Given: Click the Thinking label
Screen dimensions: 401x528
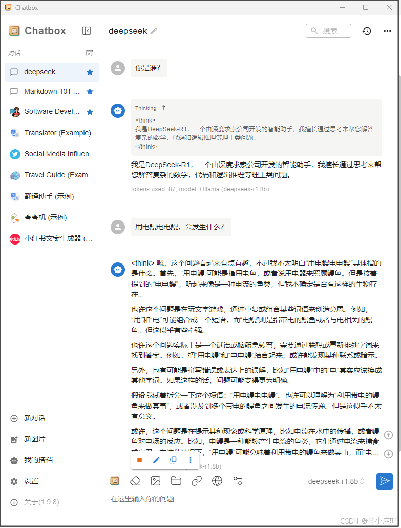Looking at the screenshot, I should coord(145,108).
